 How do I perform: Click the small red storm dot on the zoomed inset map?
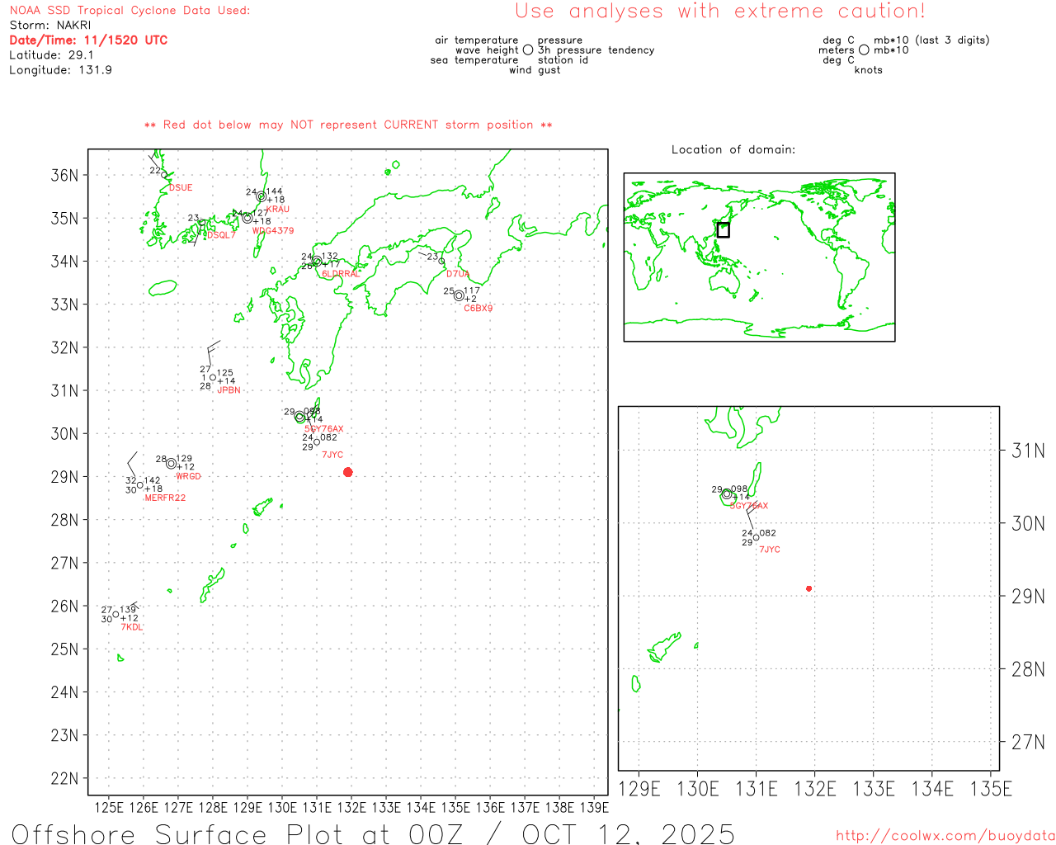808,588
